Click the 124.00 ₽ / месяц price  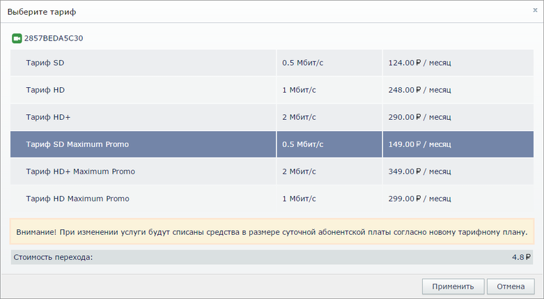point(420,63)
